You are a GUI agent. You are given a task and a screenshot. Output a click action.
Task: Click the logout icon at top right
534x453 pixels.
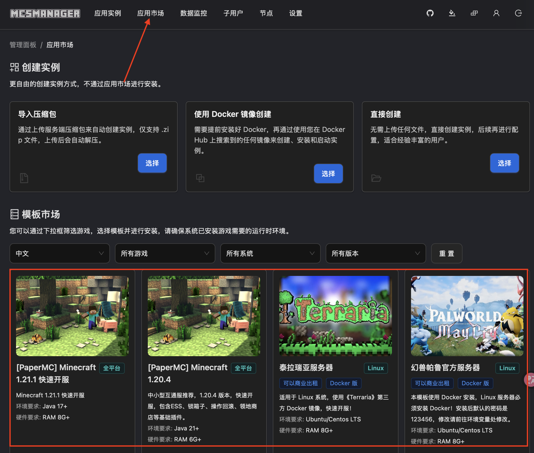[518, 13]
